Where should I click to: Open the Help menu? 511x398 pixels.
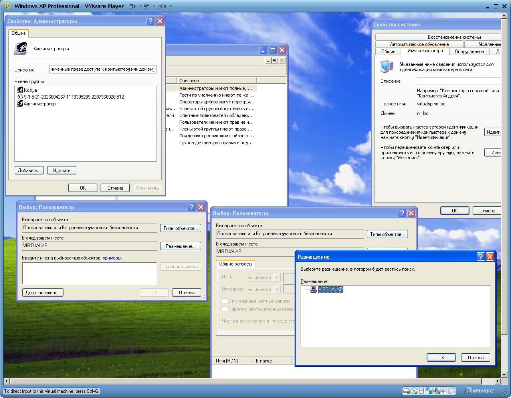coord(162,6)
